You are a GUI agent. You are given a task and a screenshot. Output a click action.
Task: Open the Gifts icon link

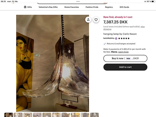pos(25,7)
